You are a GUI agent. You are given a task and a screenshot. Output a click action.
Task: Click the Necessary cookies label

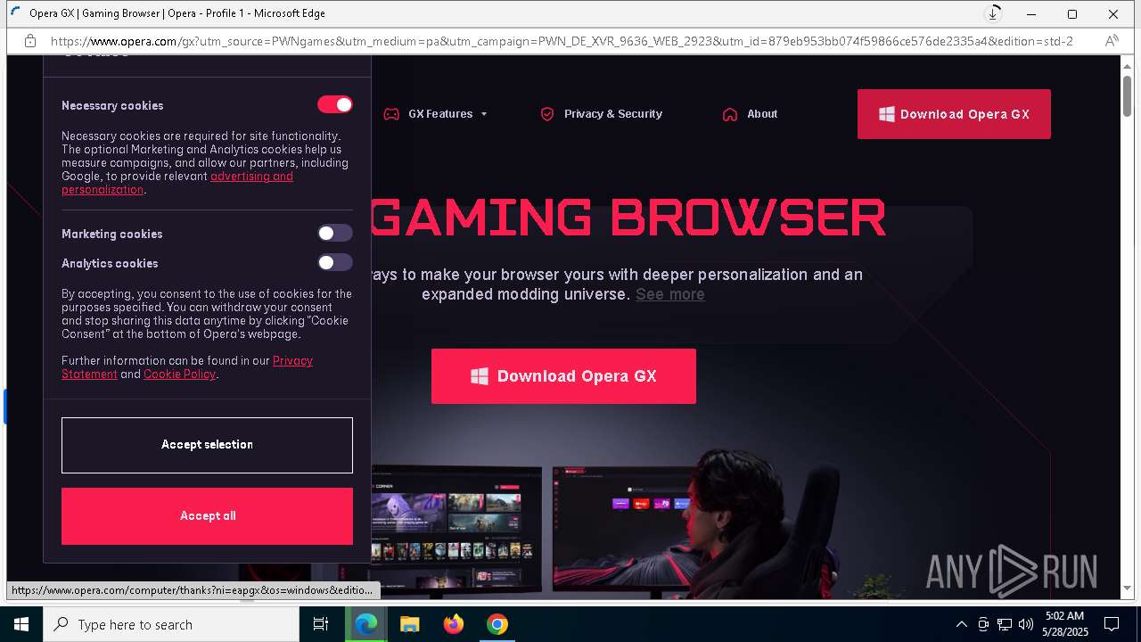(x=112, y=105)
